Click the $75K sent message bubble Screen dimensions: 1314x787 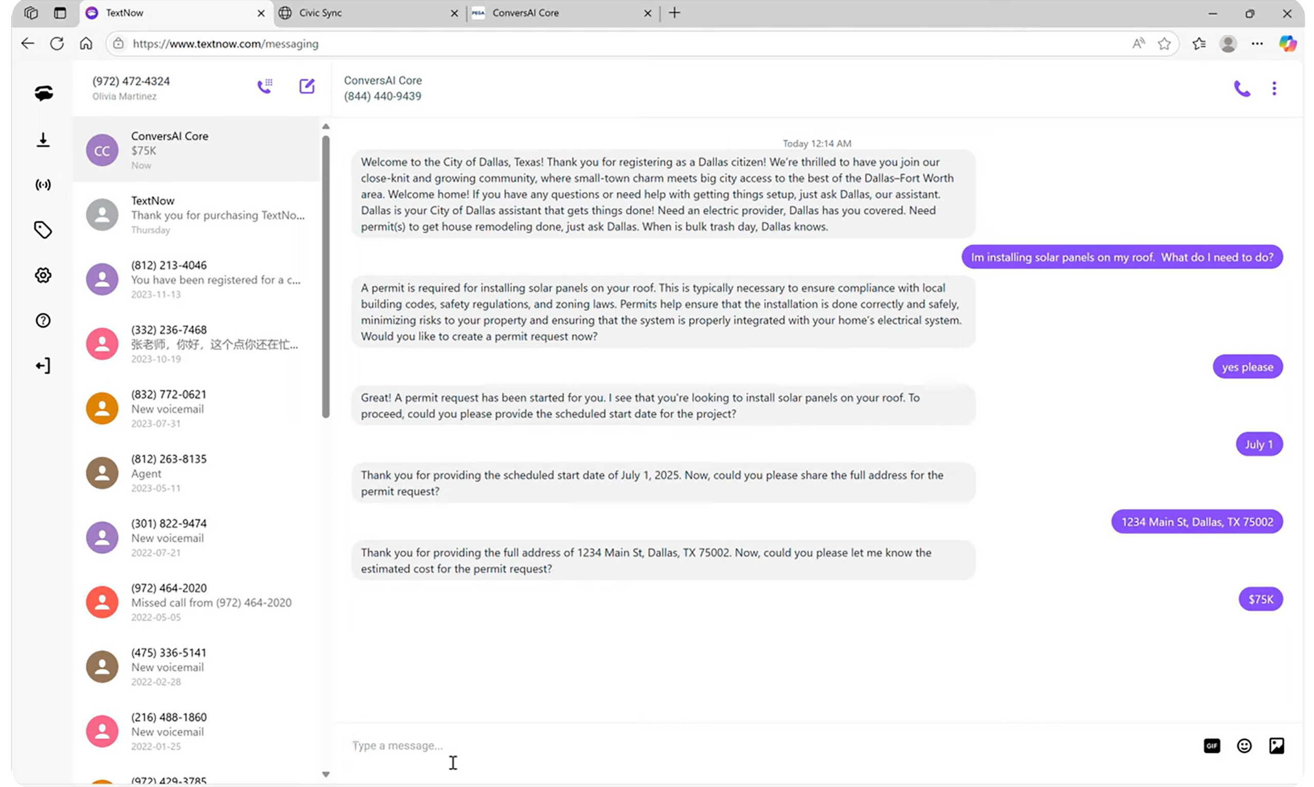coord(1261,599)
